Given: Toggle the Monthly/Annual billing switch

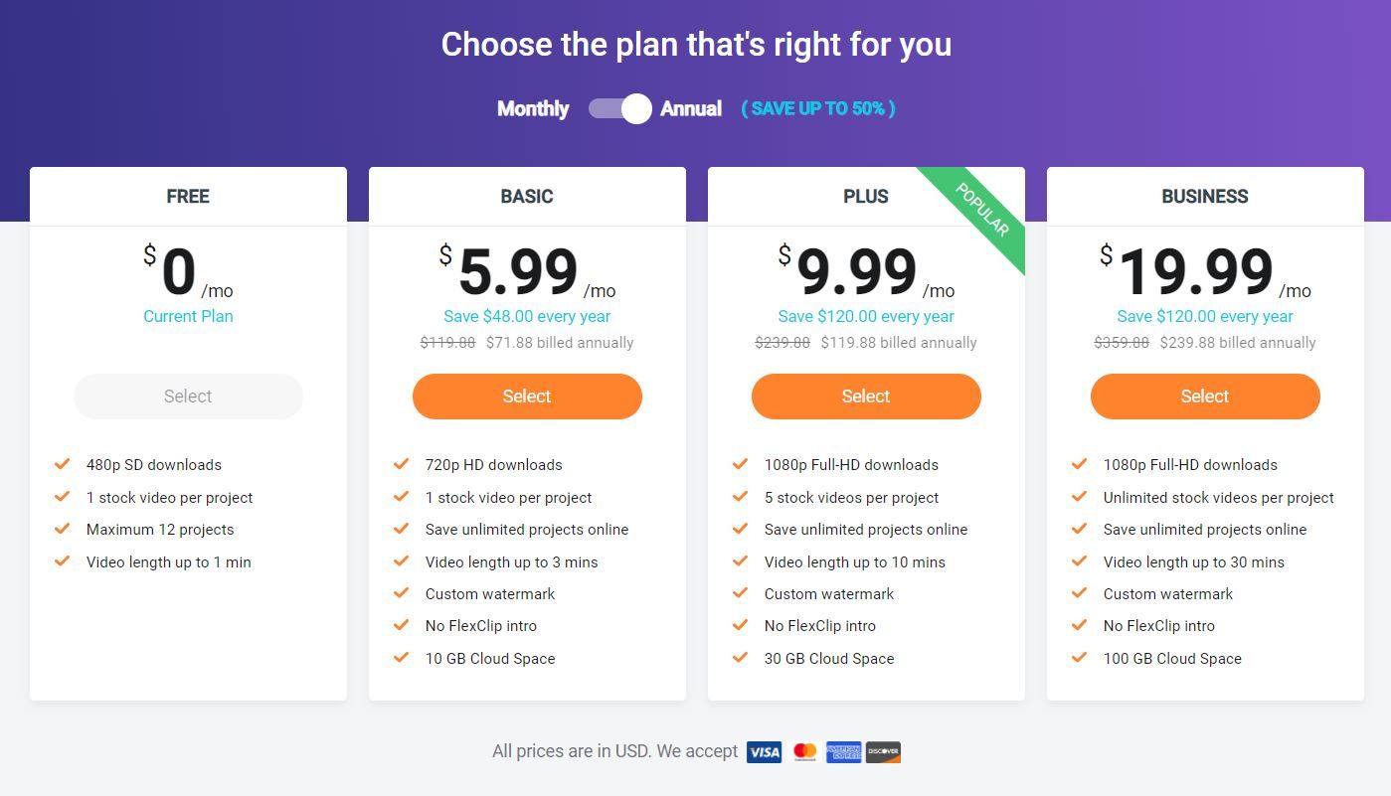Looking at the screenshot, I should click(619, 108).
